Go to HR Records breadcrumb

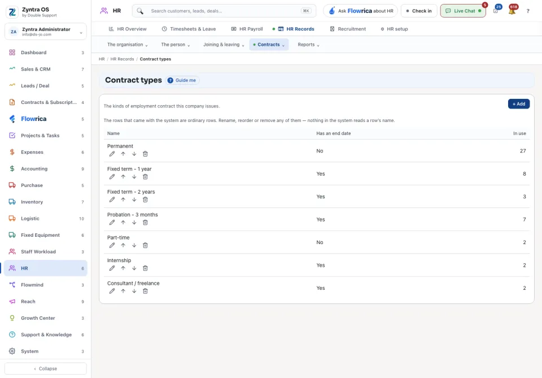click(x=122, y=59)
